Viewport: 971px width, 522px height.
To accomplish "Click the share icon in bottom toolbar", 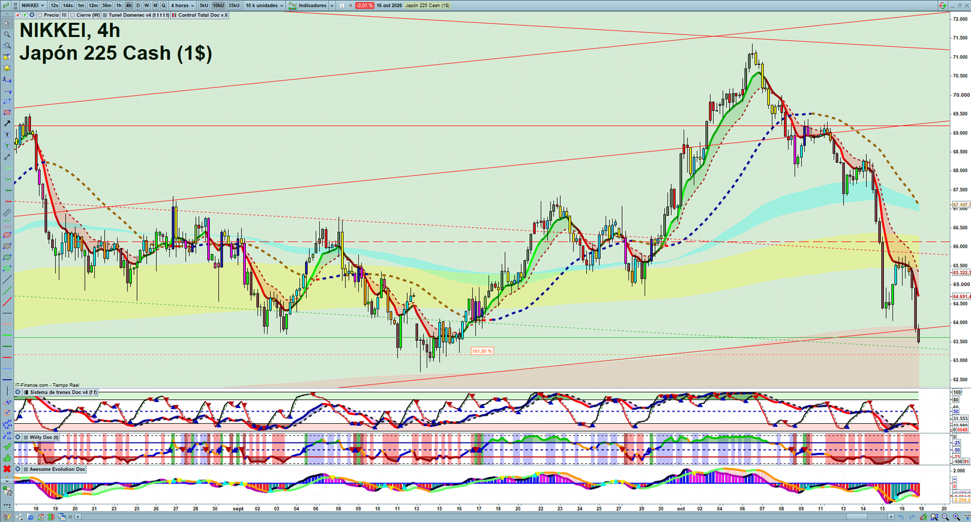I will point(19,517).
